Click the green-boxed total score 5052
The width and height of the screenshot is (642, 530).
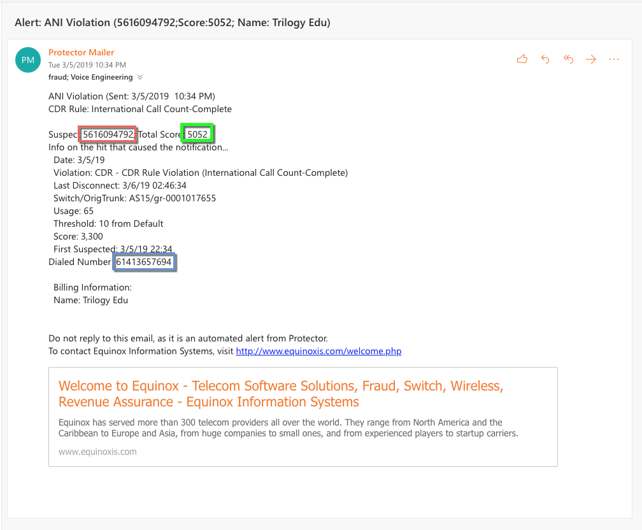pyautogui.click(x=197, y=134)
